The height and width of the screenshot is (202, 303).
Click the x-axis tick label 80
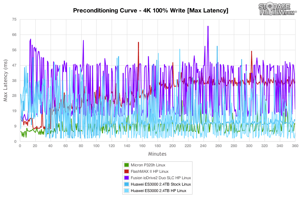click(81, 146)
